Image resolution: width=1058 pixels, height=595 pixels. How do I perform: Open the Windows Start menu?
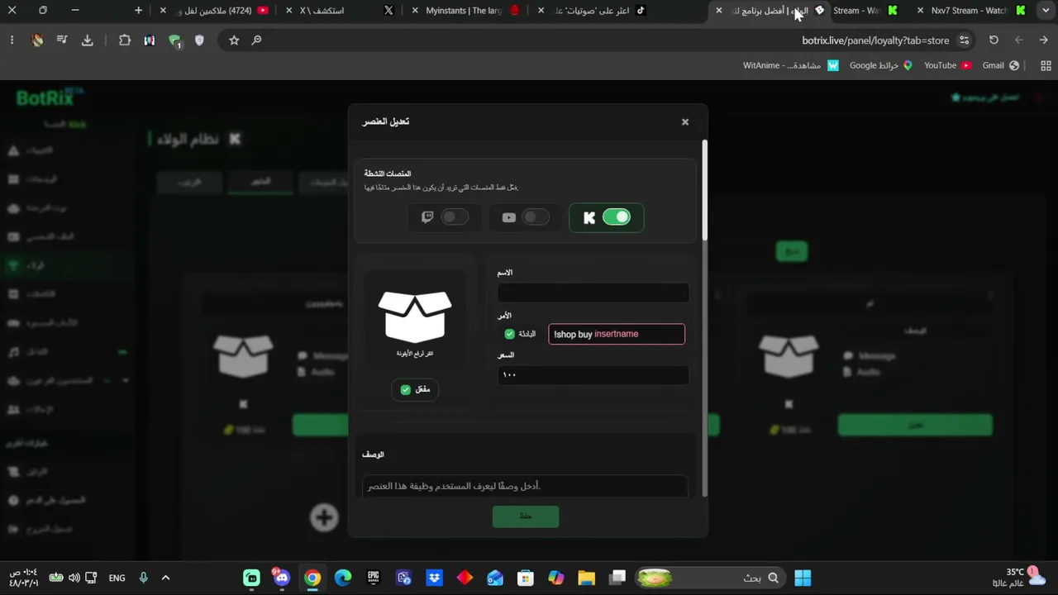click(803, 578)
